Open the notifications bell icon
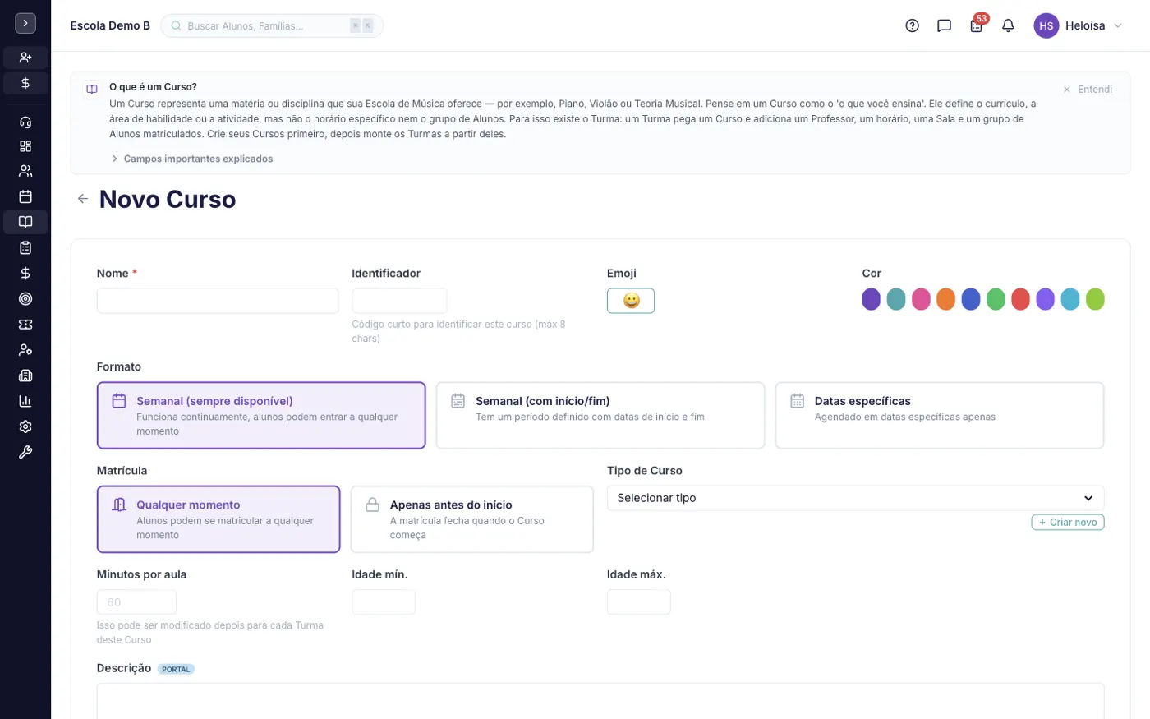1150x719 pixels. click(1008, 25)
